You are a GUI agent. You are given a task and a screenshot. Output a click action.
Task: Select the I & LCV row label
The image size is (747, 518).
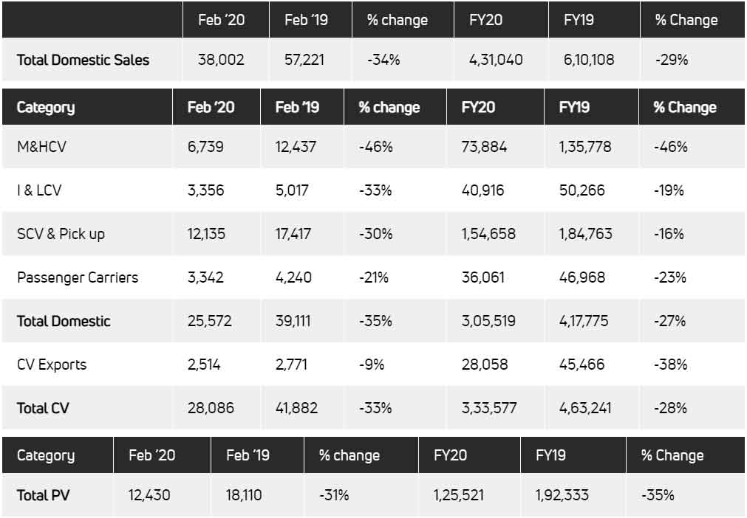[39, 190]
